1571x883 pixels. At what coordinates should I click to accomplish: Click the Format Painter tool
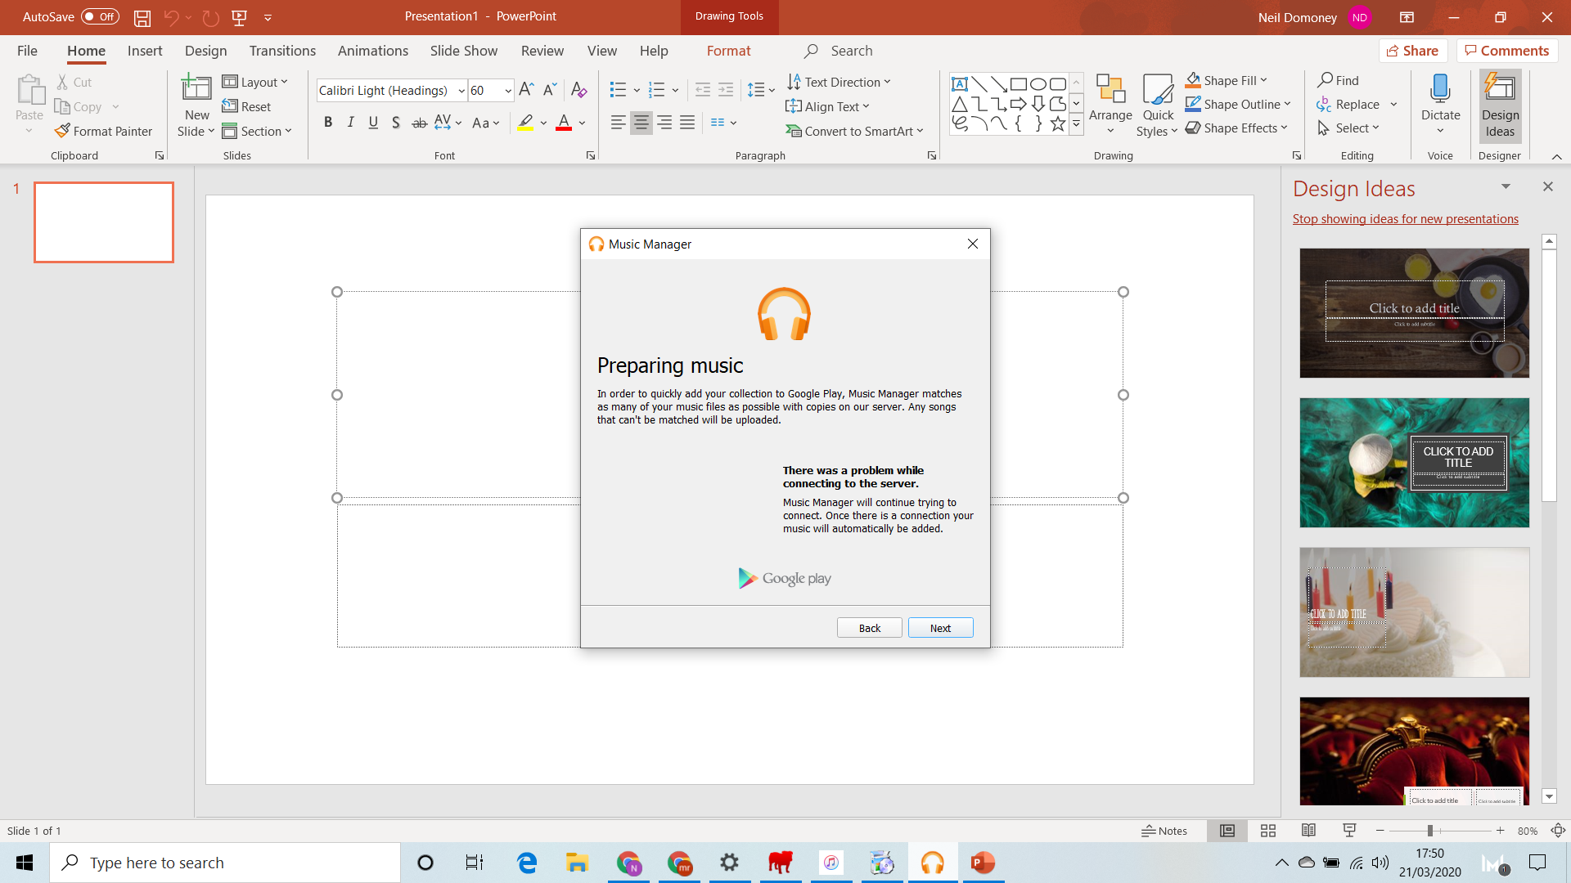103,131
